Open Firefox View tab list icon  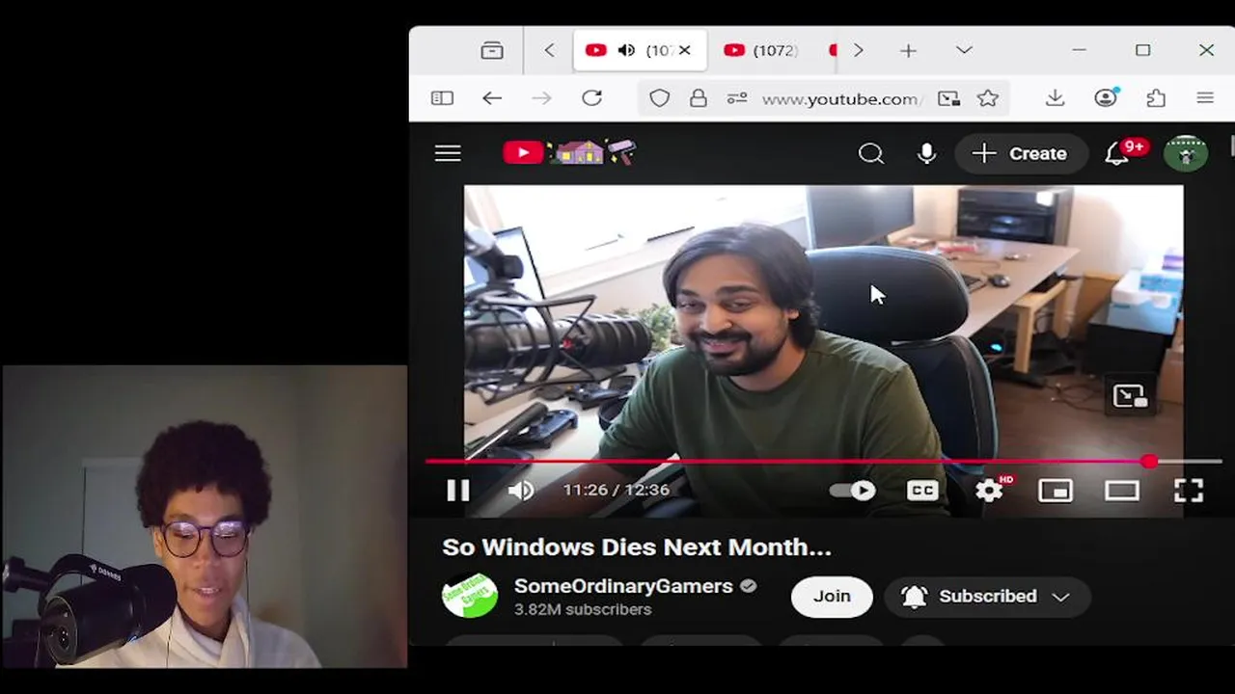(x=492, y=50)
